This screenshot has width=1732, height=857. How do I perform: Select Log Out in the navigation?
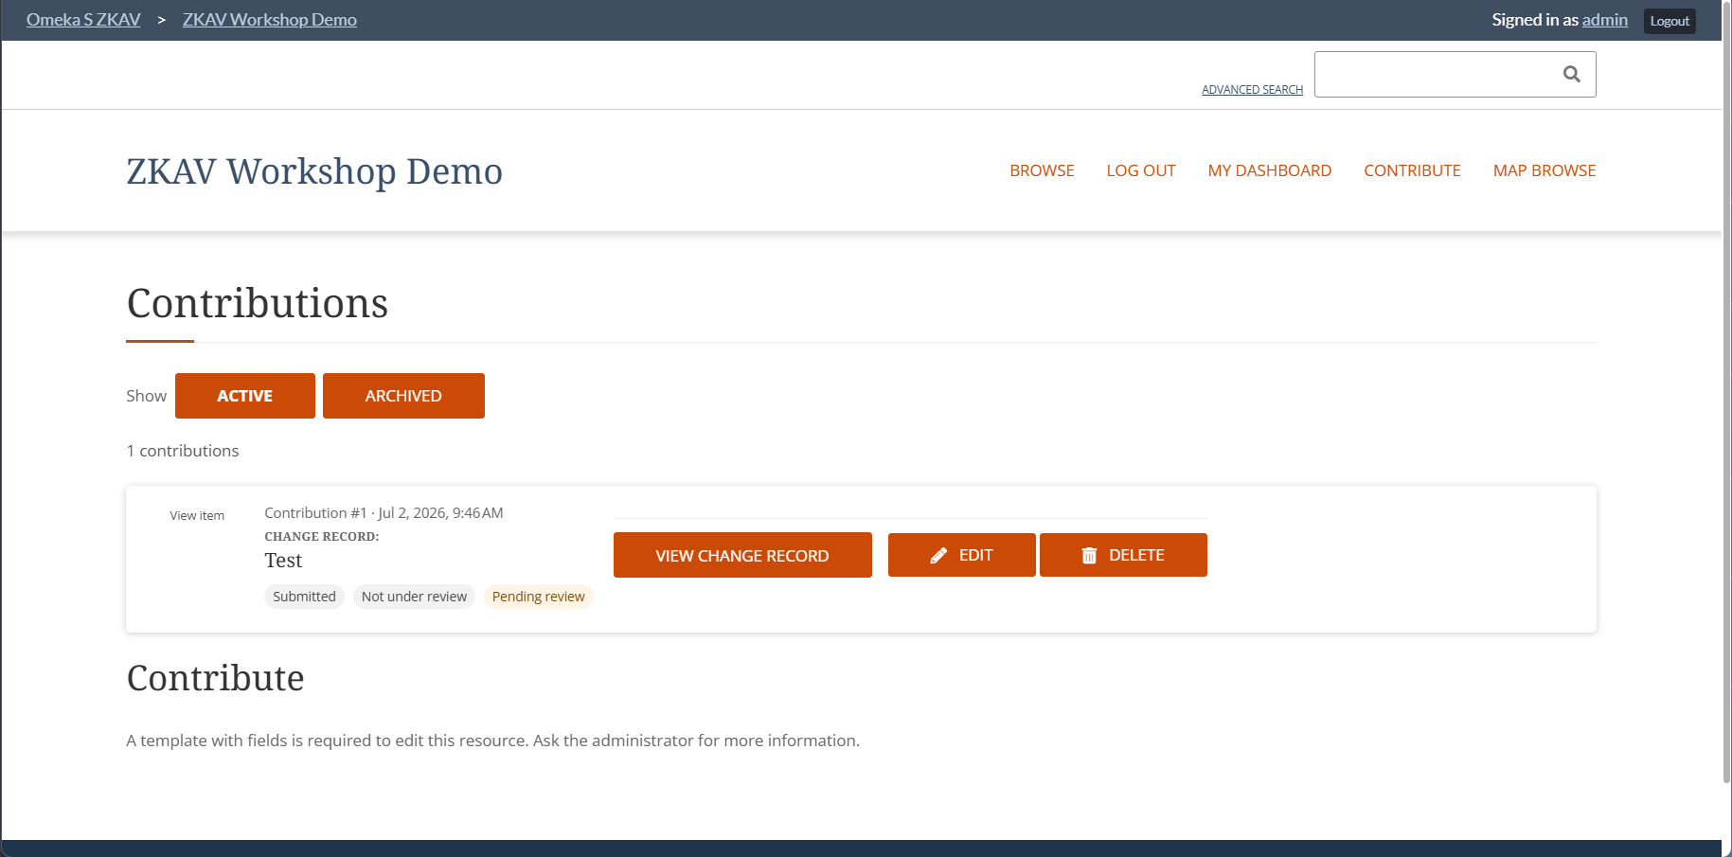click(1141, 170)
